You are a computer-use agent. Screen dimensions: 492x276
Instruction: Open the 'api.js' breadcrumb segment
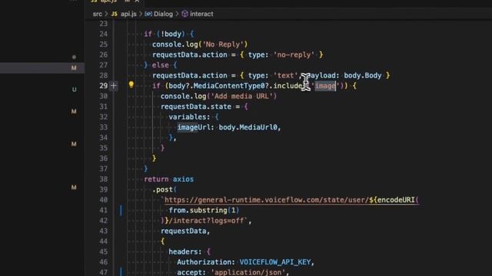pyautogui.click(x=128, y=14)
